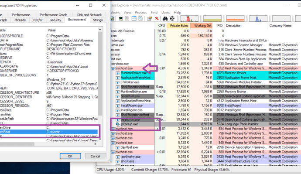The image size is (301, 174).
Task: Click the red CPU usage mini graph
Action: point(189,19)
